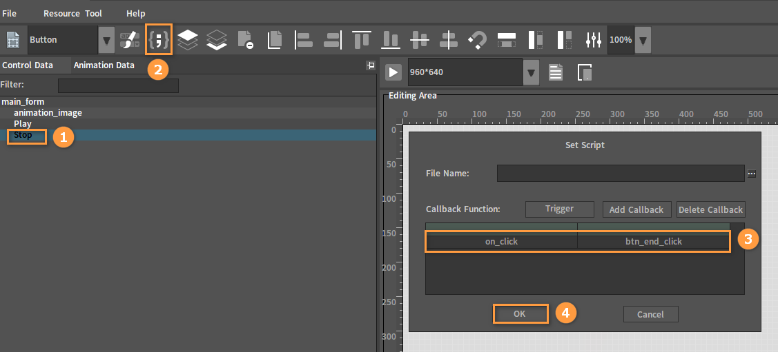Open the 100% zoom dropdown
This screenshot has height=352, width=778.
(643, 39)
